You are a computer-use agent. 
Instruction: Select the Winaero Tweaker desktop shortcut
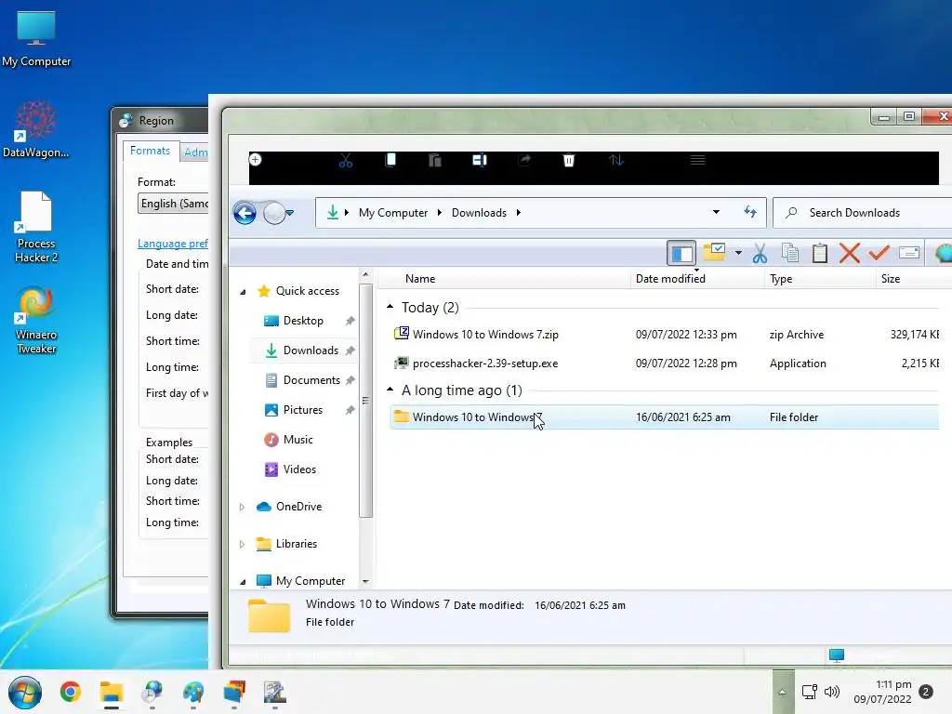click(36, 321)
